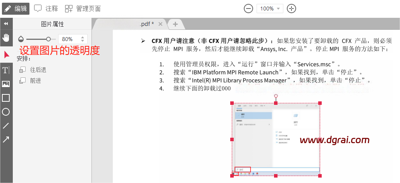400x183 pixels.
Task: Collapse the left sidebar panel
Action: click(6, 24)
